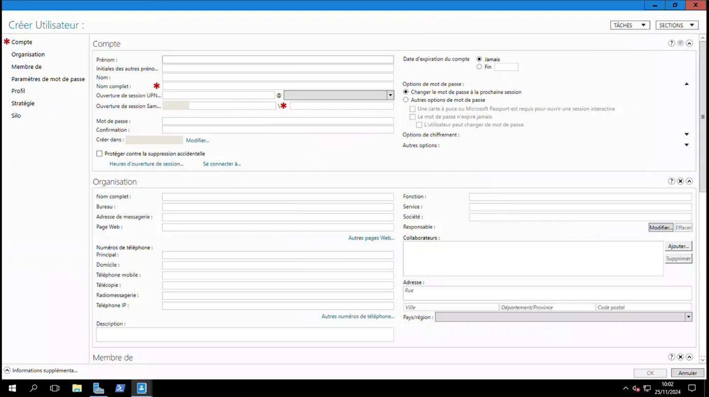709x397 pixels.
Task: Click in the Ville address field
Action: tap(451, 307)
